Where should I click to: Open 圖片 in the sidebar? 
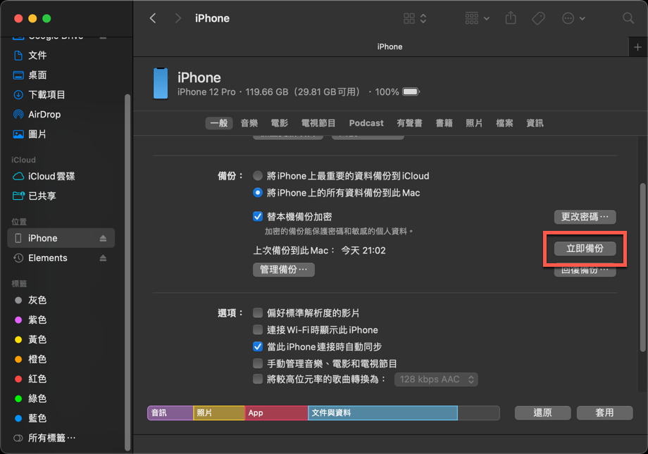click(x=37, y=134)
